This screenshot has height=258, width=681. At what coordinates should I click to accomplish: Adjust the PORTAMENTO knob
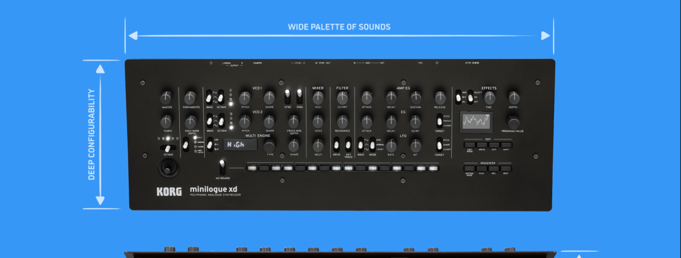191,97
